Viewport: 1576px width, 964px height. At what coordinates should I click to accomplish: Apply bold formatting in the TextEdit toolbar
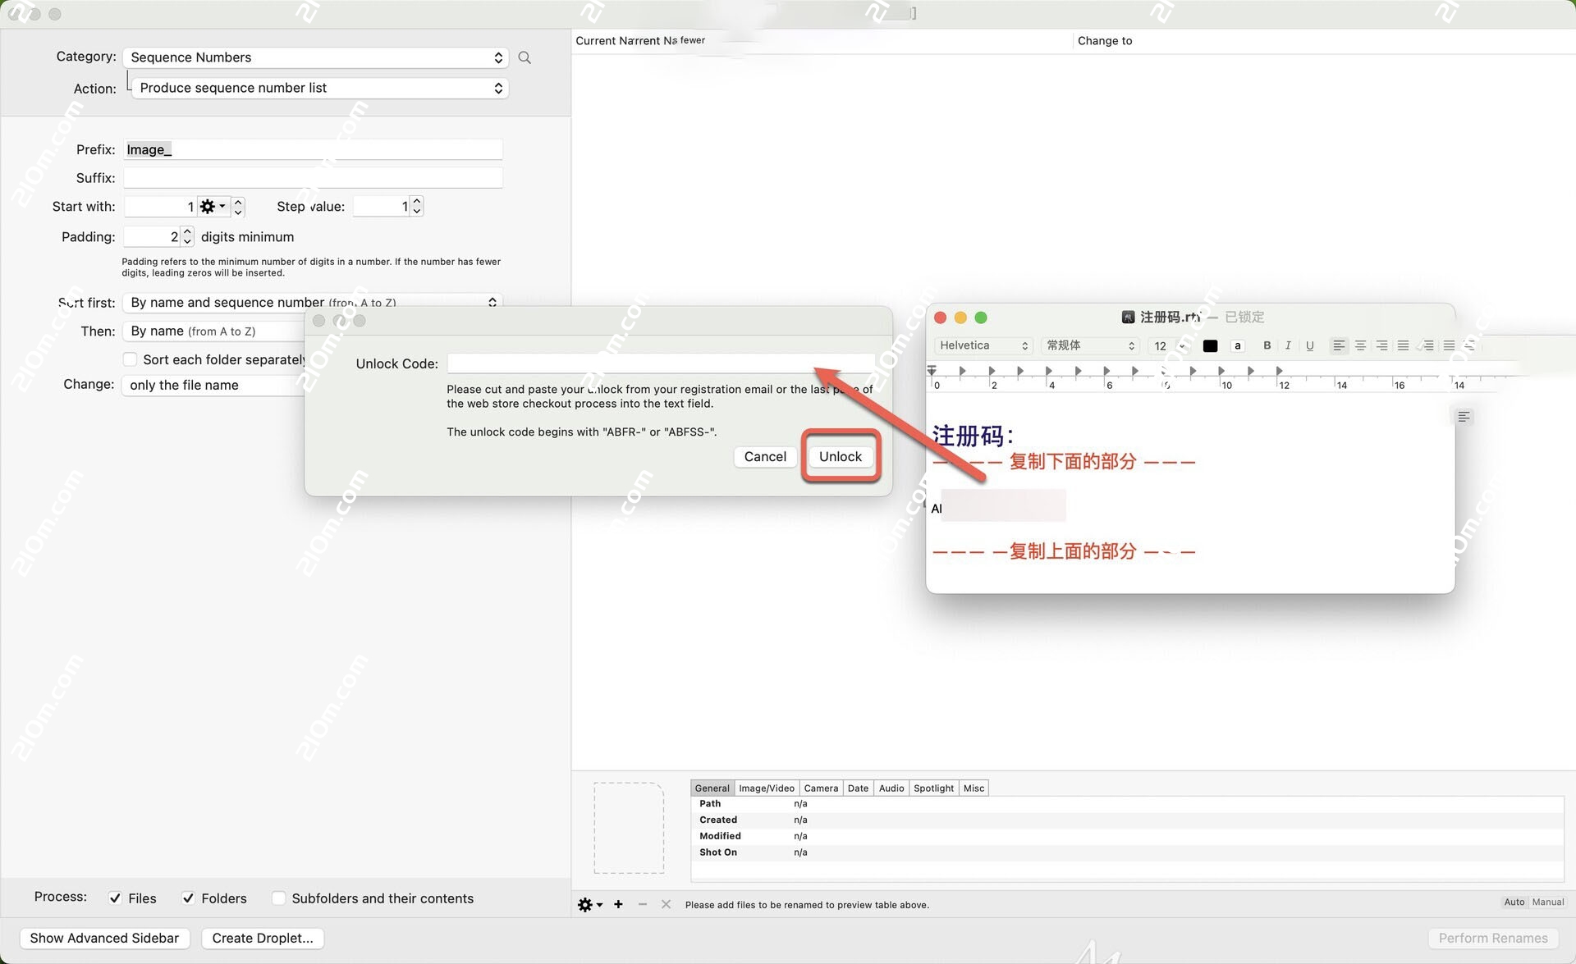click(1267, 345)
